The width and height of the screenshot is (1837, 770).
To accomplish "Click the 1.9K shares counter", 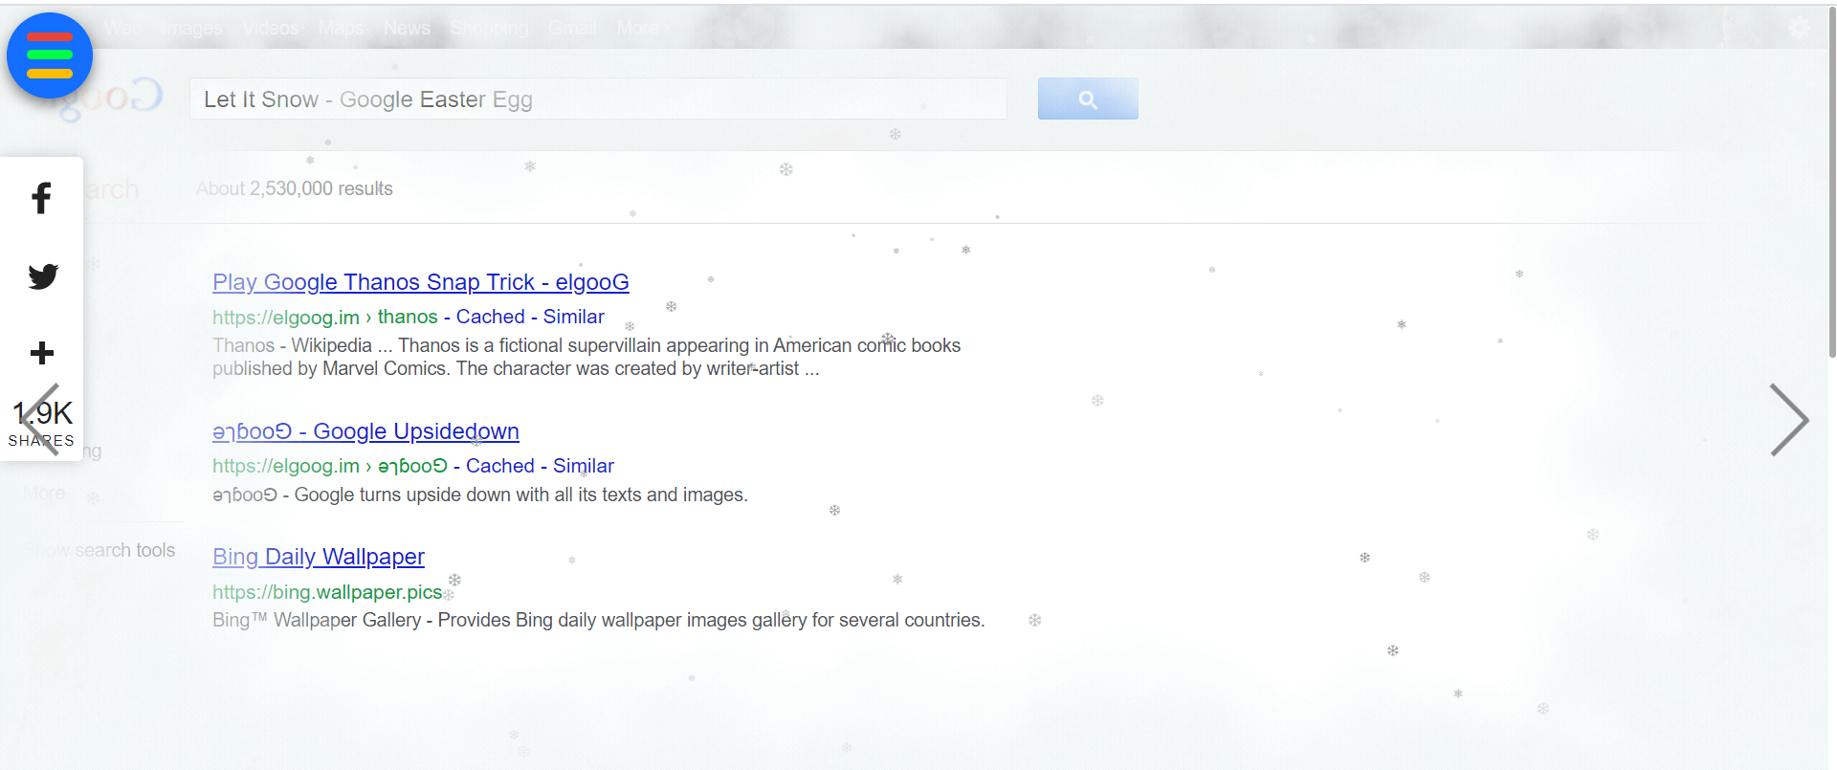I will coord(42,424).
